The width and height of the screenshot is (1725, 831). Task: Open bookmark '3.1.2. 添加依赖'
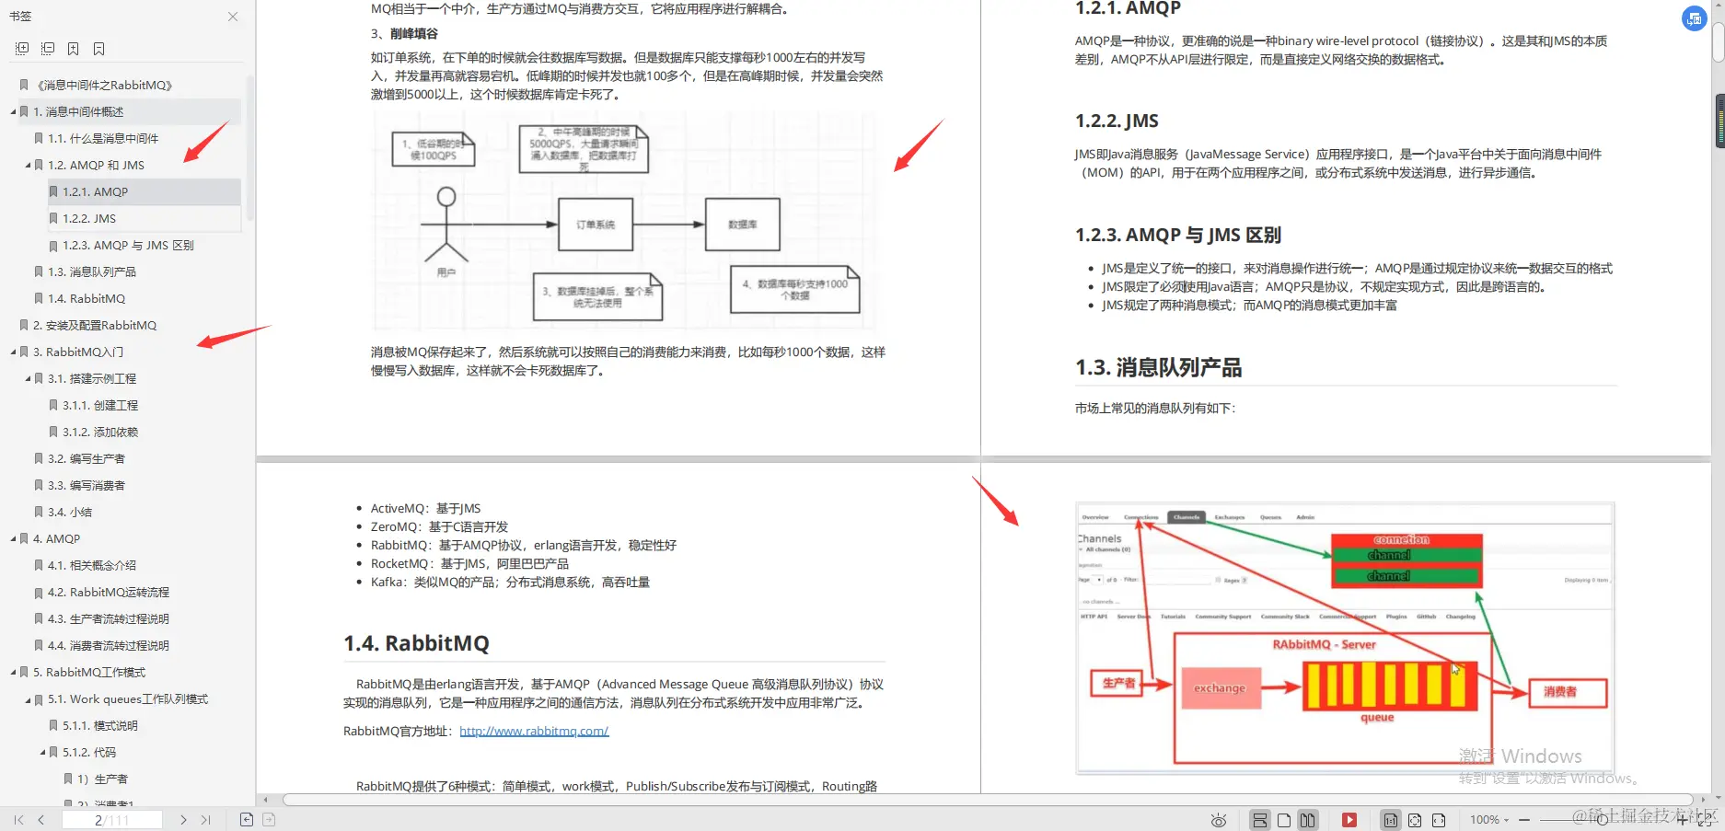point(100,432)
